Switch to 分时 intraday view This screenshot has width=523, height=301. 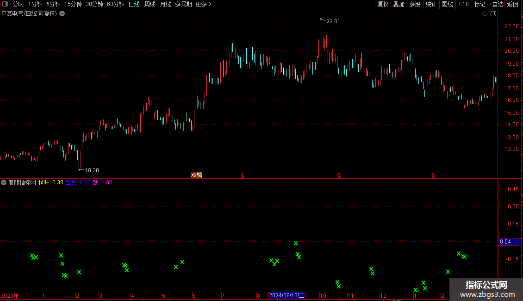[x=19, y=4]
